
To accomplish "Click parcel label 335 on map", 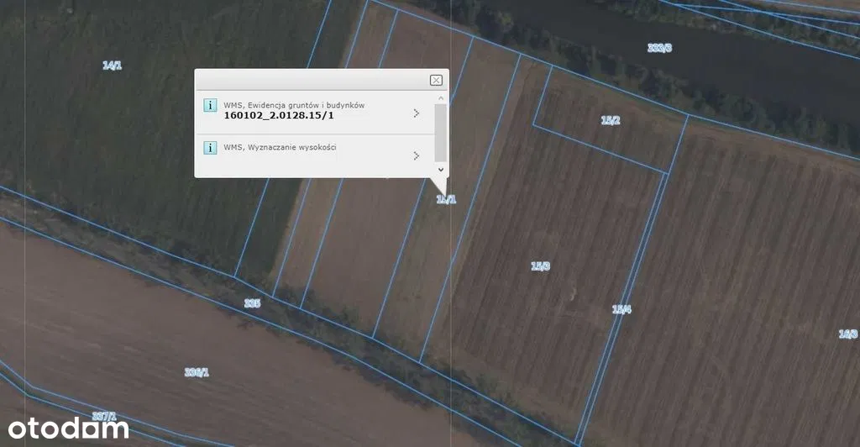I will [x=252, y=302].
